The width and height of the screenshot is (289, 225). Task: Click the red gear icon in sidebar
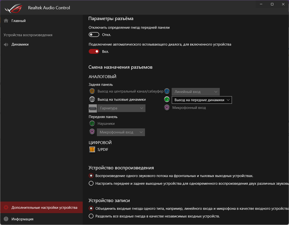point(6,207)
